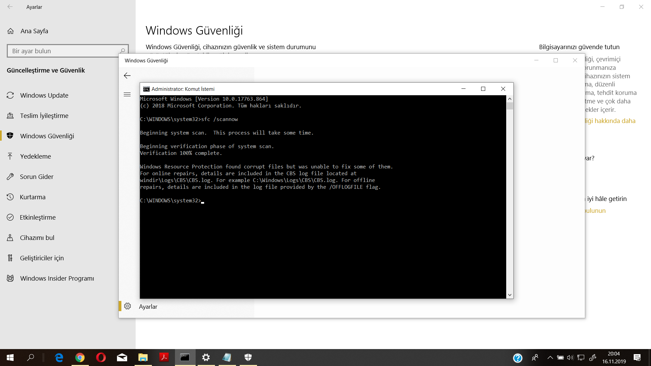Maximize the Komut İstemi window
This screenshot has width=651, height=366.
483,89
